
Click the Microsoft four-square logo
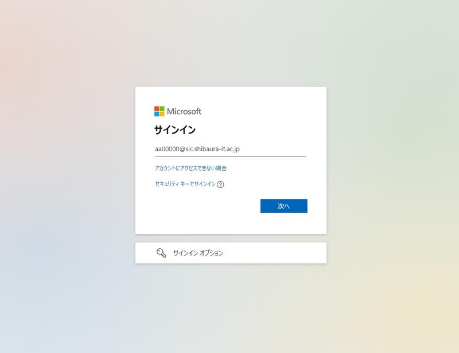[160, 111]
